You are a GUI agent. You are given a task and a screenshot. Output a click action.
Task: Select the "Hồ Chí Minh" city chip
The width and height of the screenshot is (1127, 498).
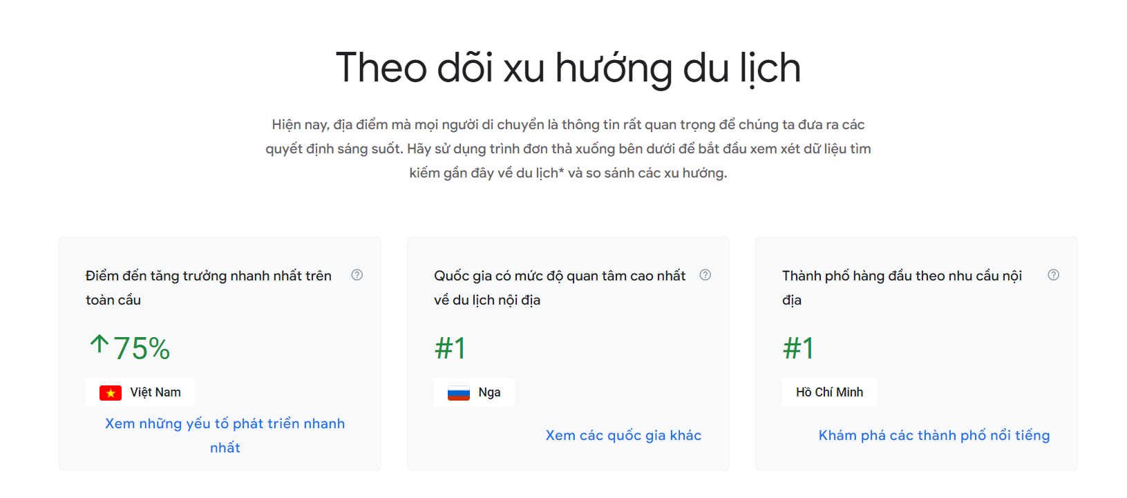click(x=829, y=392)
